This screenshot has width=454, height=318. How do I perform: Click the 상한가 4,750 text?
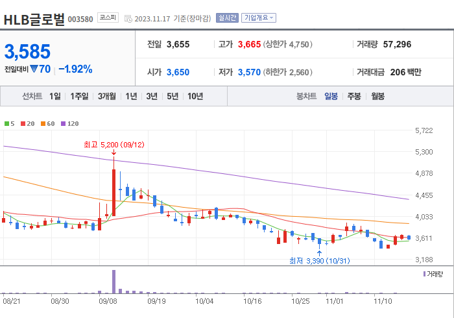(287, 44)
